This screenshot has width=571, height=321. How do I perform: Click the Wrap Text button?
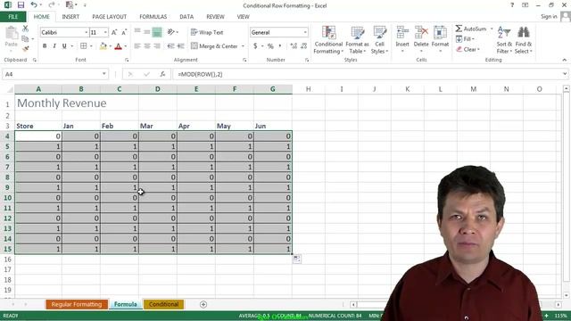pos(207,32)
